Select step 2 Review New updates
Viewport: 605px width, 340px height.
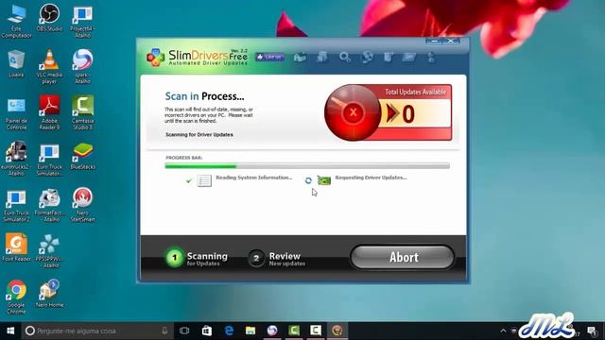click(x=277, y=258)
